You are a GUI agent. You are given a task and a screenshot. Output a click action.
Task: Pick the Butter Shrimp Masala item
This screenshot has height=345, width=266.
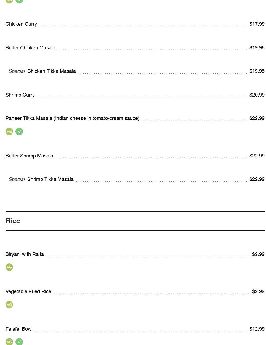[x=29, y=156]
